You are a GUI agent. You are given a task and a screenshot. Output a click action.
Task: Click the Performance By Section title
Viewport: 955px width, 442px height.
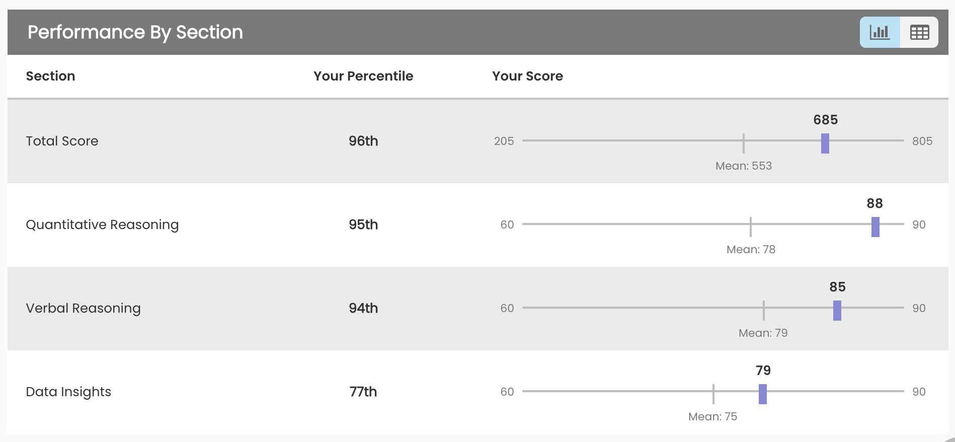pos(135,32)
